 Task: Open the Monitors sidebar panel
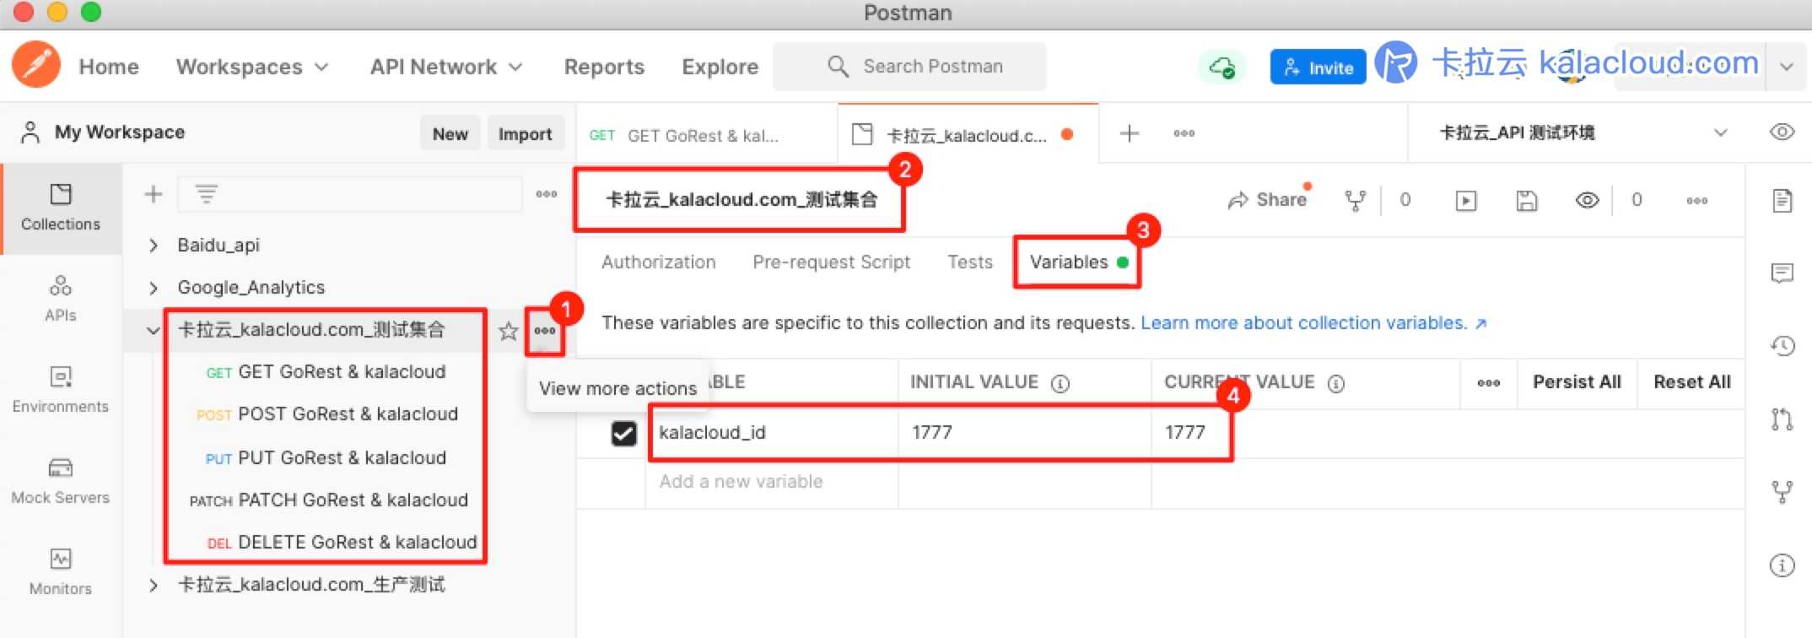(x=61, y=572)
